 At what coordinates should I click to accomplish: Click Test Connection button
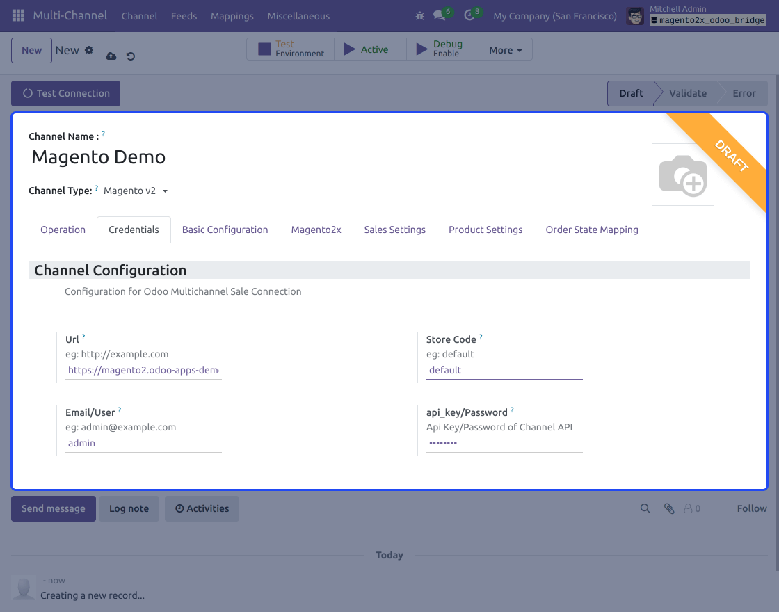click(x=65, y=93)
